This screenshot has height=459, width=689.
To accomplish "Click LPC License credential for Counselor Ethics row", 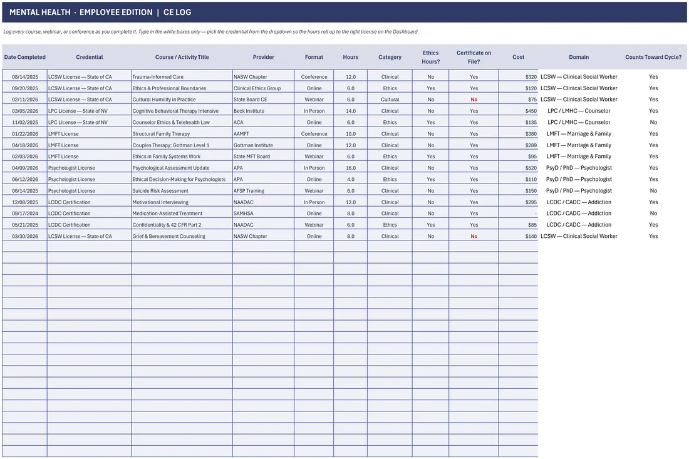I will pyautogui.click(x=89, y=122).
